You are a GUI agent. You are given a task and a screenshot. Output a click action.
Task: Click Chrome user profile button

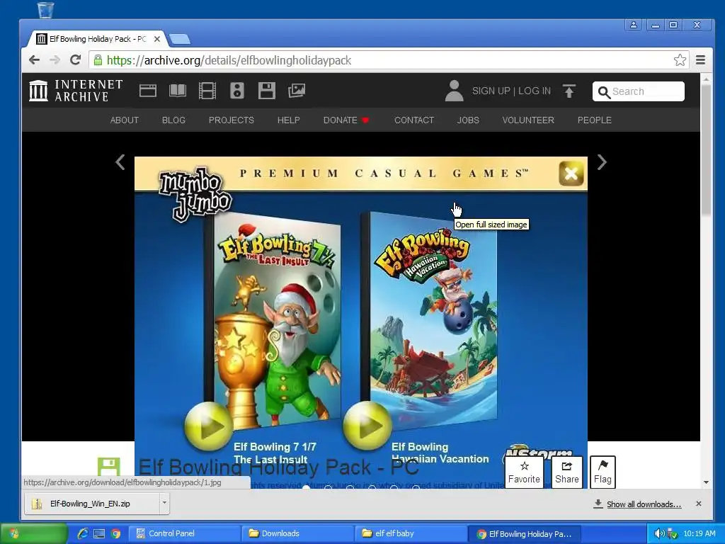(634, 25)
